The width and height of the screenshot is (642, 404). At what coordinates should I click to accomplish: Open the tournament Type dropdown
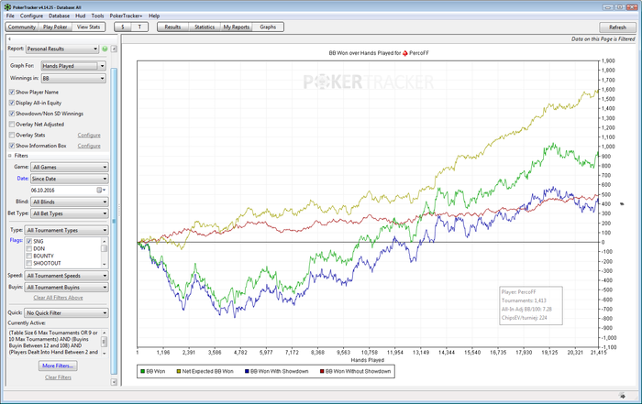tap(66, 230)
